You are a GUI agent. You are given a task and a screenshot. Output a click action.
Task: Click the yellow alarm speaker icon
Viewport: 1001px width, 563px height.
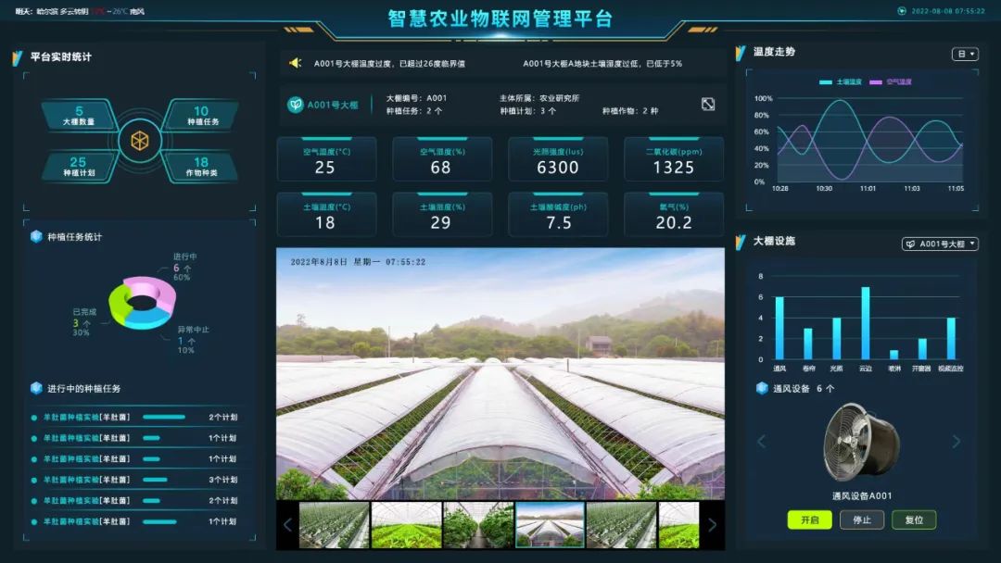pos(296,63)
